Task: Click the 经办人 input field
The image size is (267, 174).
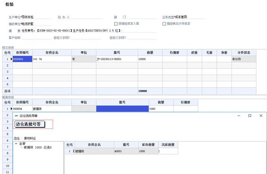Action: click(86, 17)
